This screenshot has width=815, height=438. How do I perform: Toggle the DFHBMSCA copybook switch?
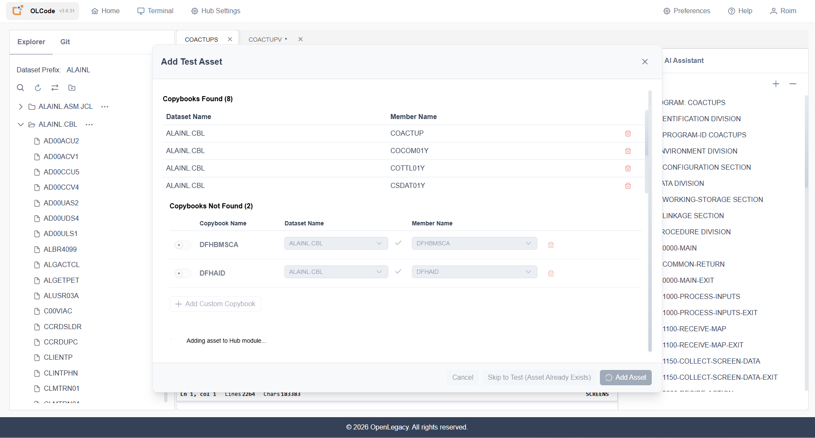[x=182, y=245]
